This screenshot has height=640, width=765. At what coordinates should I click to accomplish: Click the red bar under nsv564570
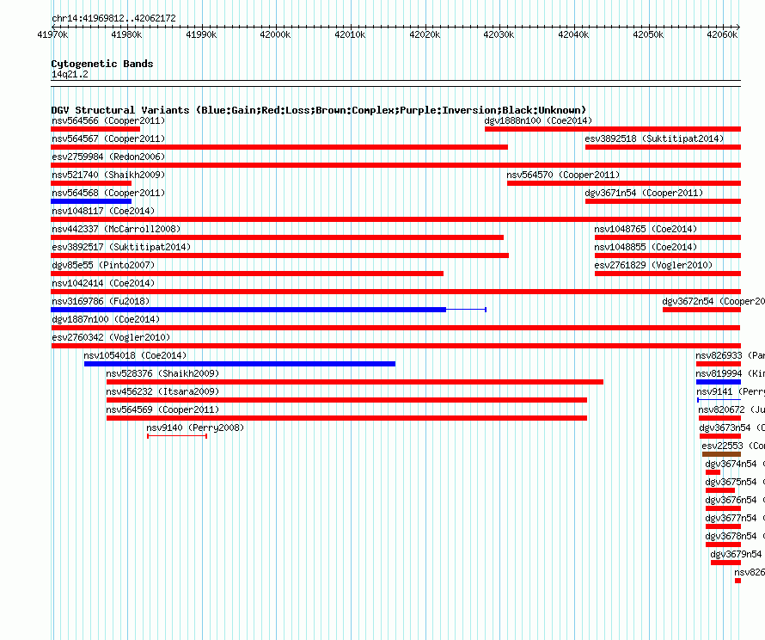[624, 183]
